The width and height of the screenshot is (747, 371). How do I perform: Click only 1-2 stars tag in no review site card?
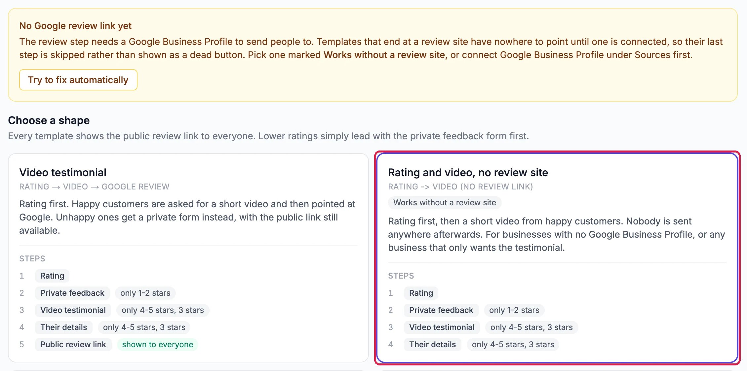click(514, 310)
